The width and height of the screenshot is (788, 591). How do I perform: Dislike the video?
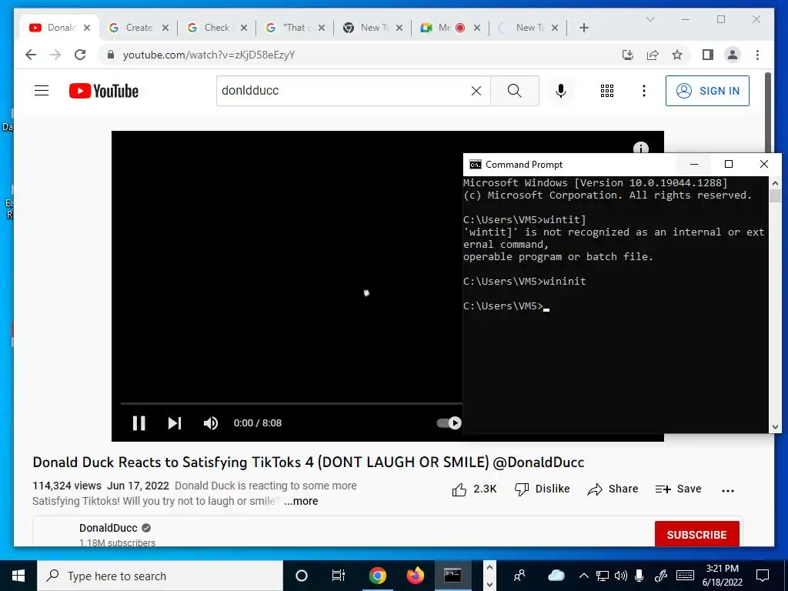coord(543,489)
